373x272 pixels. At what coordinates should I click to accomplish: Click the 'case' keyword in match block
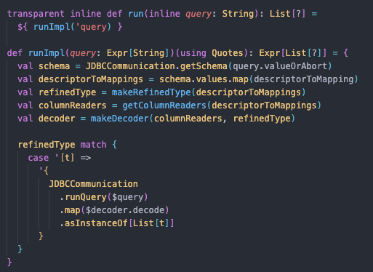39,158
